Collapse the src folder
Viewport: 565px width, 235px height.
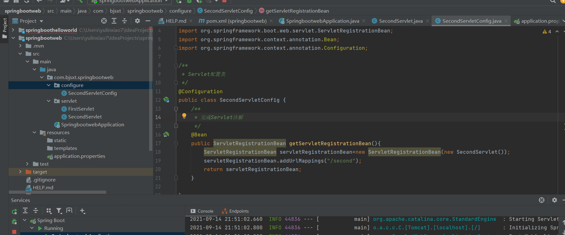pyautogui.click(x=20, y=54)
